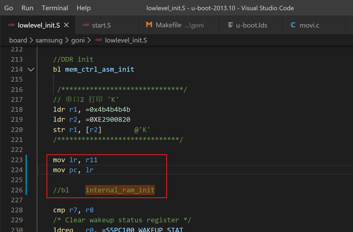Click lowlevel_init.S in the breadcrumb

[x=126, y=40]
